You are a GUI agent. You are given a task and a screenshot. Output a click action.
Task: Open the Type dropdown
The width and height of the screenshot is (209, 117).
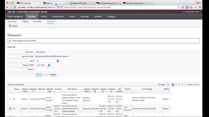point(47,61)
